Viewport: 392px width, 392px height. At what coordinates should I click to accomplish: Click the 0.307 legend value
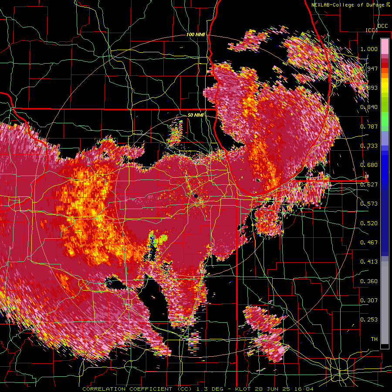pyautogui.click(x=369, y=301)
